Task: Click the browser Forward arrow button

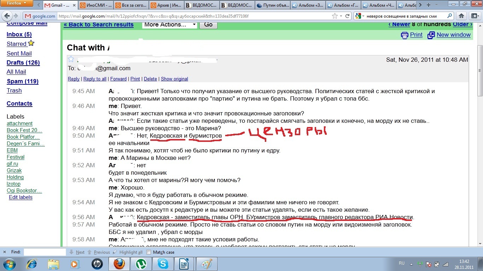Action: (16, 16)
